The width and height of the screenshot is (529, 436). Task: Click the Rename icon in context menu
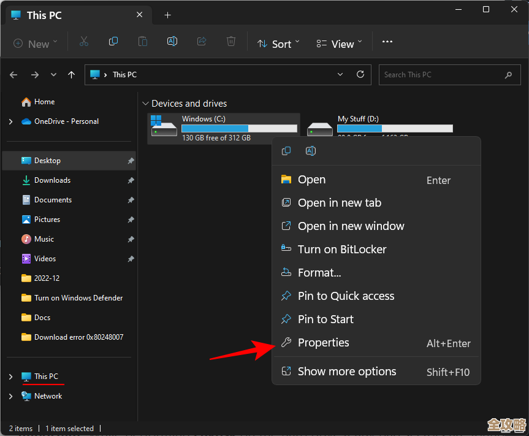[311, 151]
